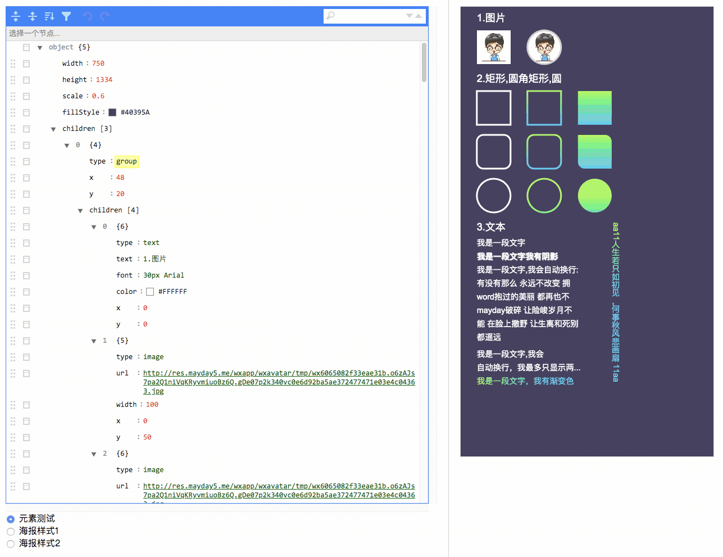The image size is (723, 557).
Task: Open context menu button for height 1334 row
Action: (26, 80)
